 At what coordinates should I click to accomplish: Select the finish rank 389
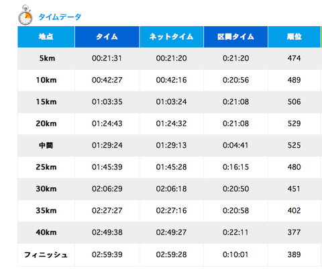coord(294,255)
